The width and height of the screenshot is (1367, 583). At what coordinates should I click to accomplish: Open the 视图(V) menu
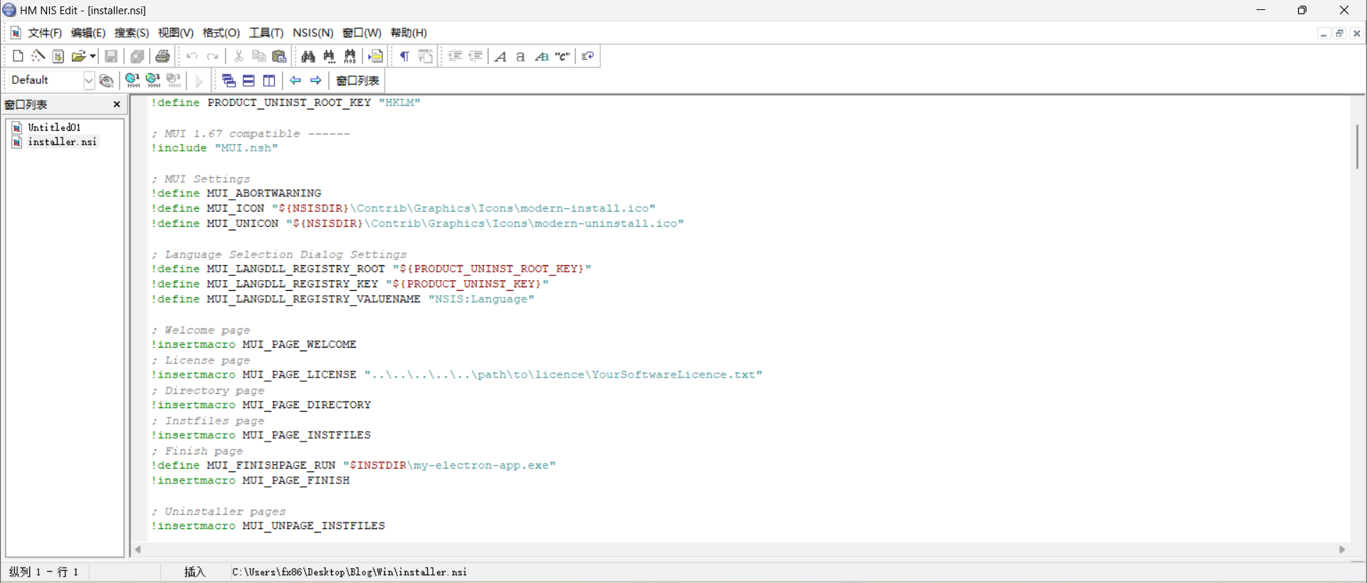pos(176,33)
